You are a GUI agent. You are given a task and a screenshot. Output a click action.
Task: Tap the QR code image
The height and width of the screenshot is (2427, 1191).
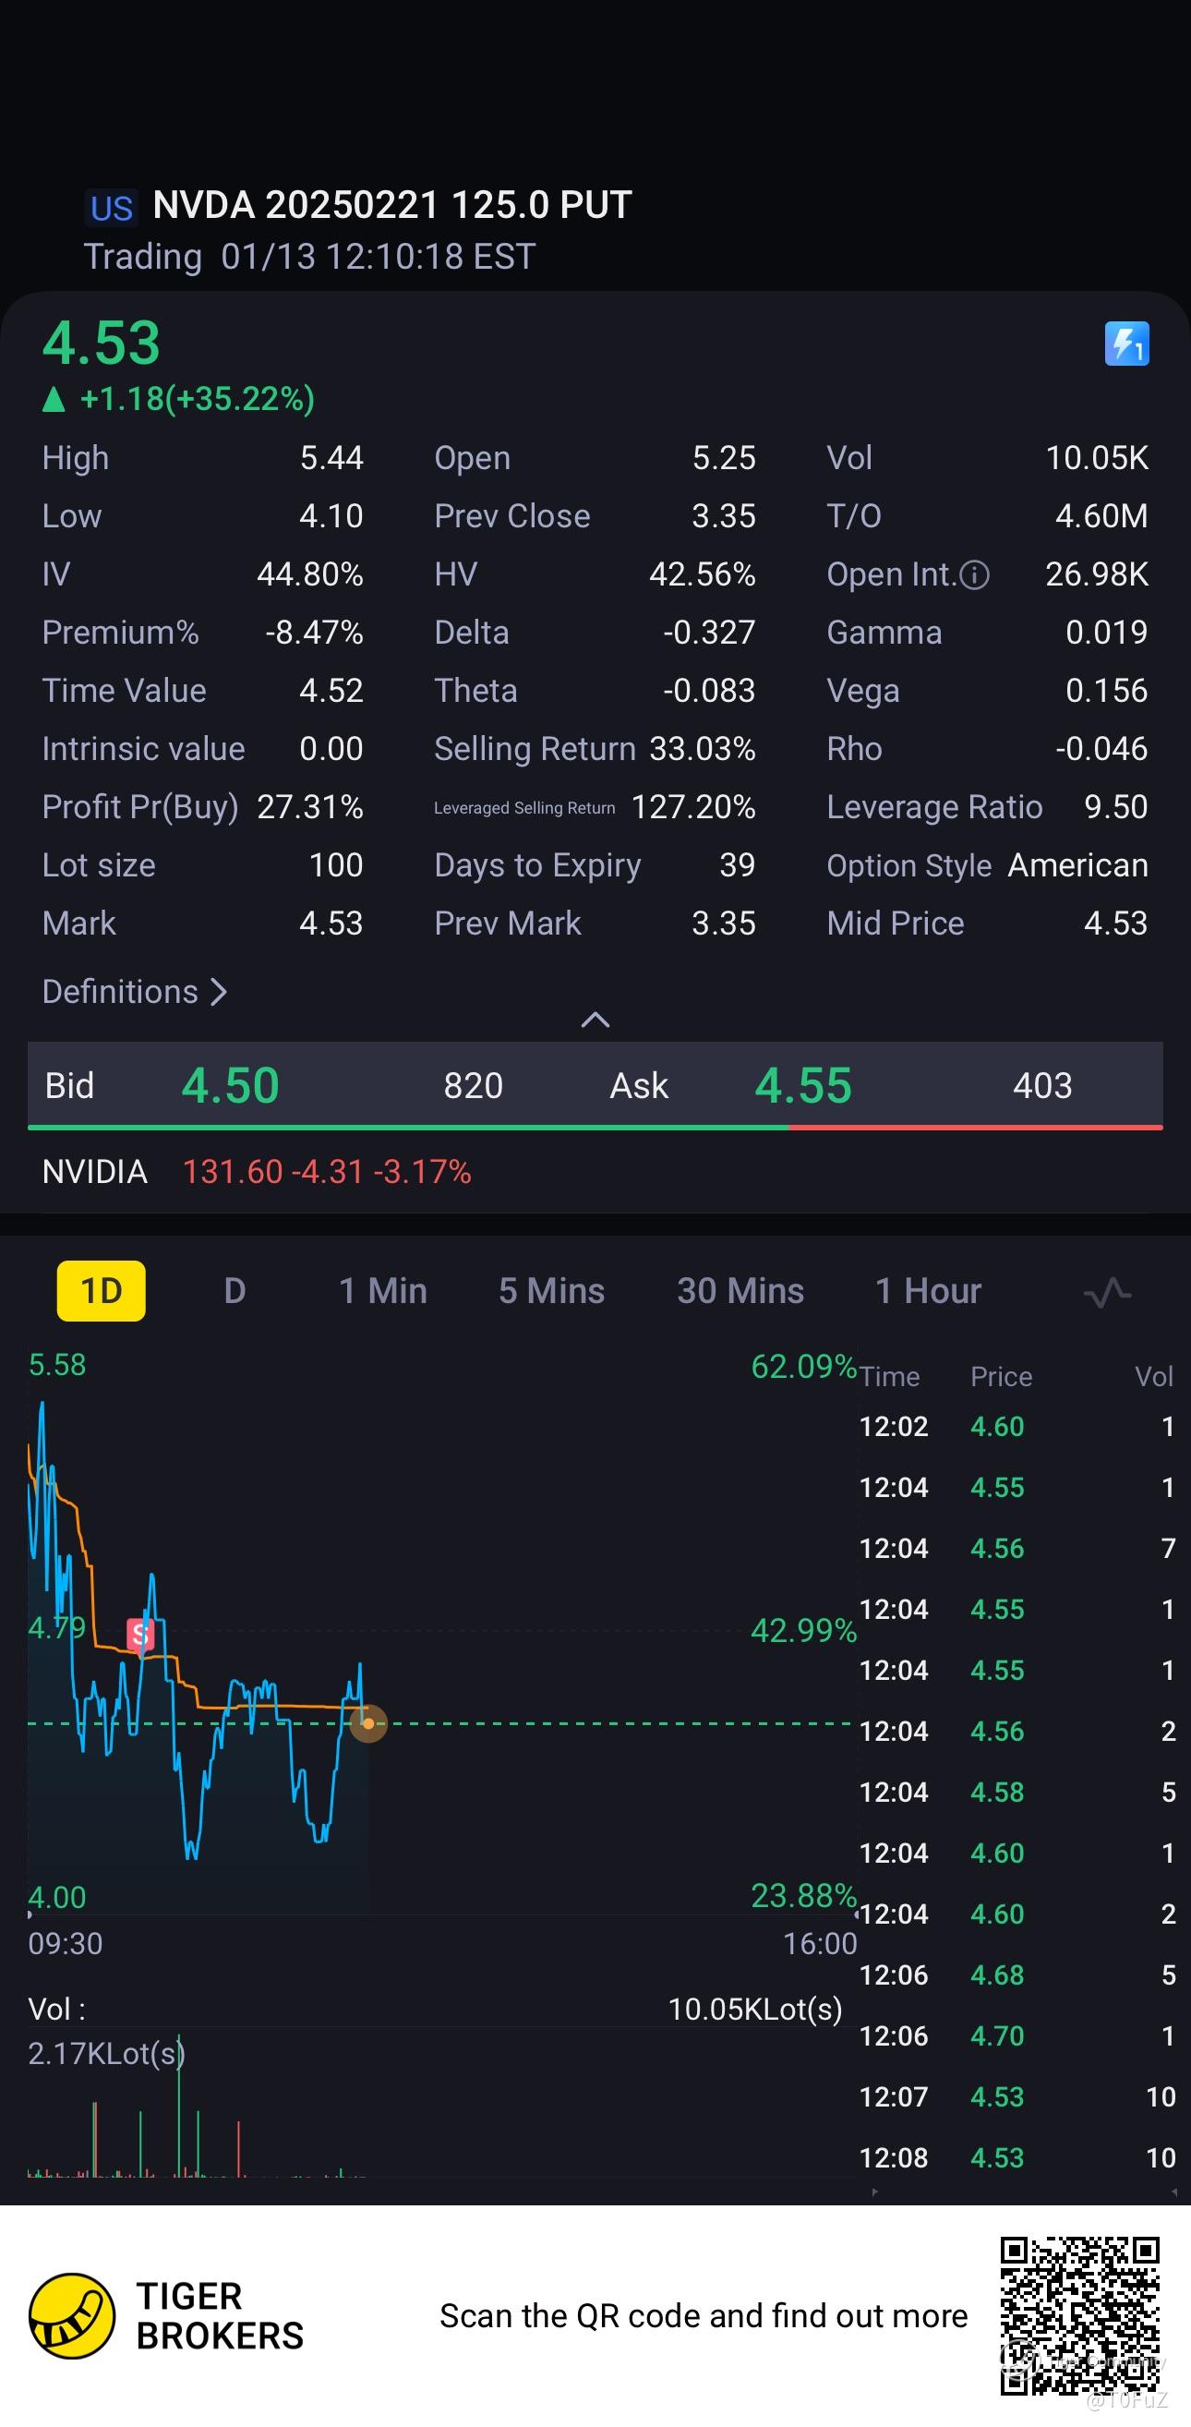point(1079,2315)
